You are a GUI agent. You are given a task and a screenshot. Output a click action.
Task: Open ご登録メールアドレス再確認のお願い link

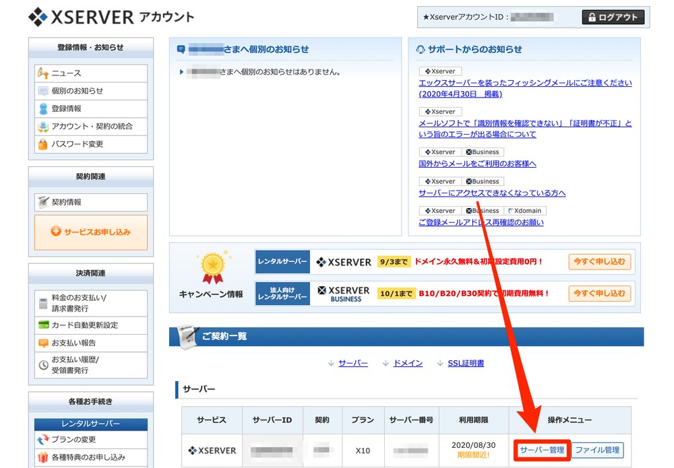481,222
